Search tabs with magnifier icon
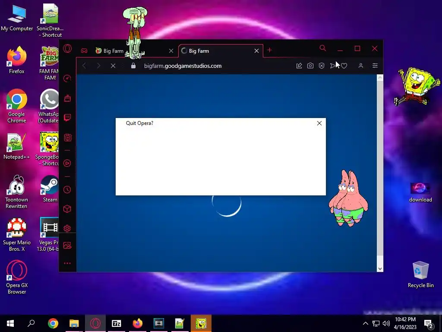Viewport: 442px width, 332px height. [x=323, y=48]
